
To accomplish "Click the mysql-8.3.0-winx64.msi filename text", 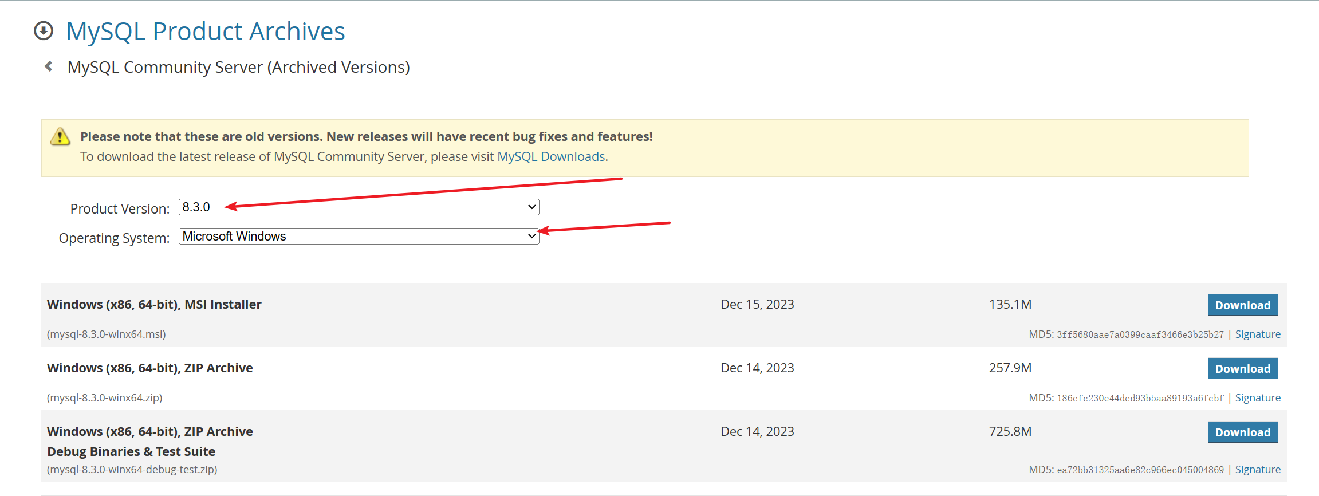I will [107, 334].
